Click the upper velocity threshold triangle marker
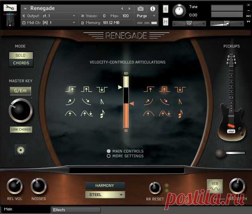This screenshot has width=252, height=214. click(x=120, y=87)
